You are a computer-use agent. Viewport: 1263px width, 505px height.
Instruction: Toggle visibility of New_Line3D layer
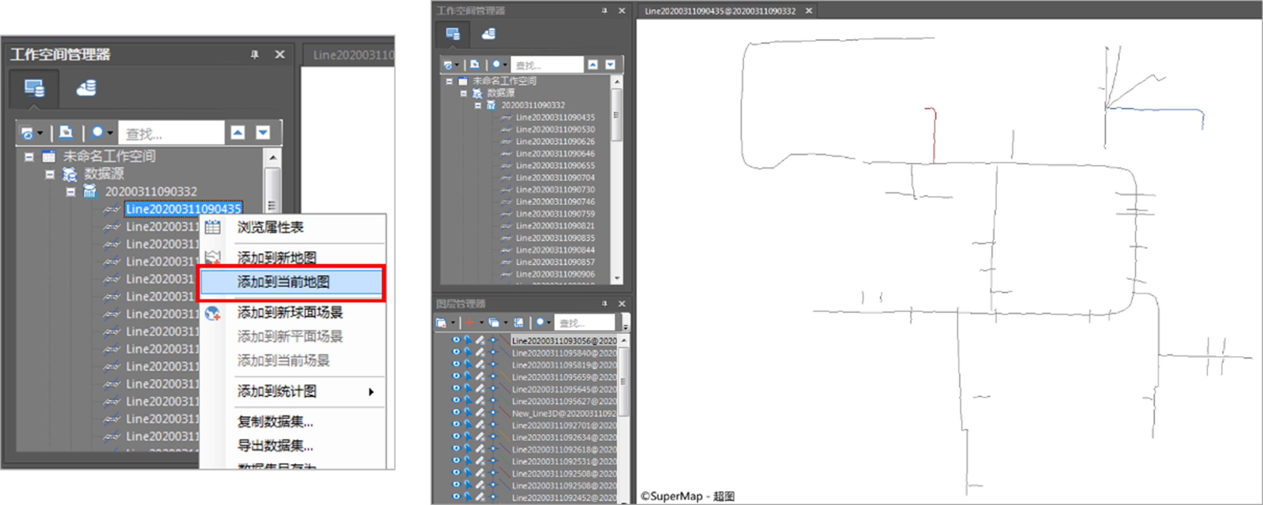tap(456, 412)
